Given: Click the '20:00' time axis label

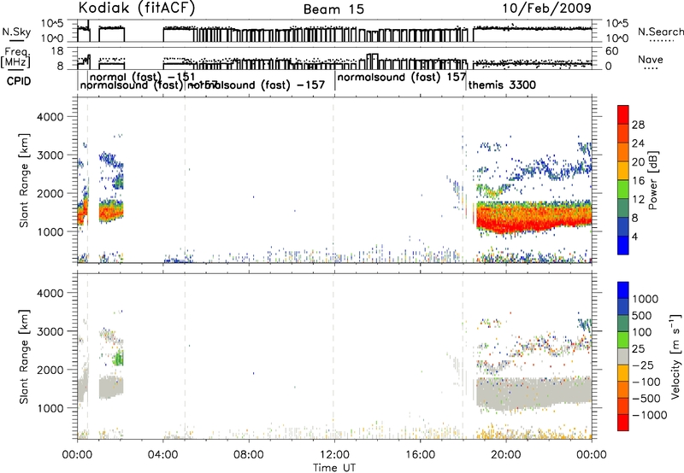Looking at the screenshot, I should 506,455.
